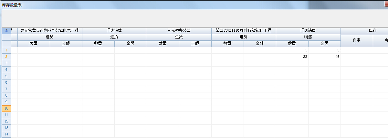Click 金额 under 三元桥办公室 进货
This screenshot has width=388, height=138.
195,44
